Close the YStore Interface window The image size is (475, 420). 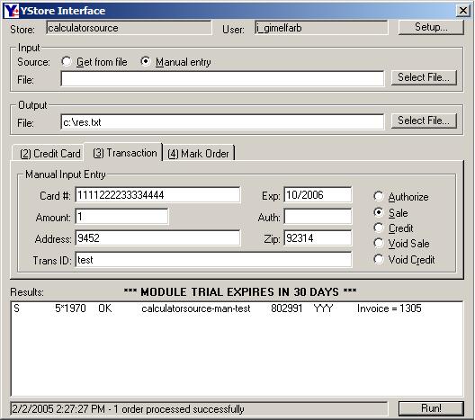coord(463,11)
